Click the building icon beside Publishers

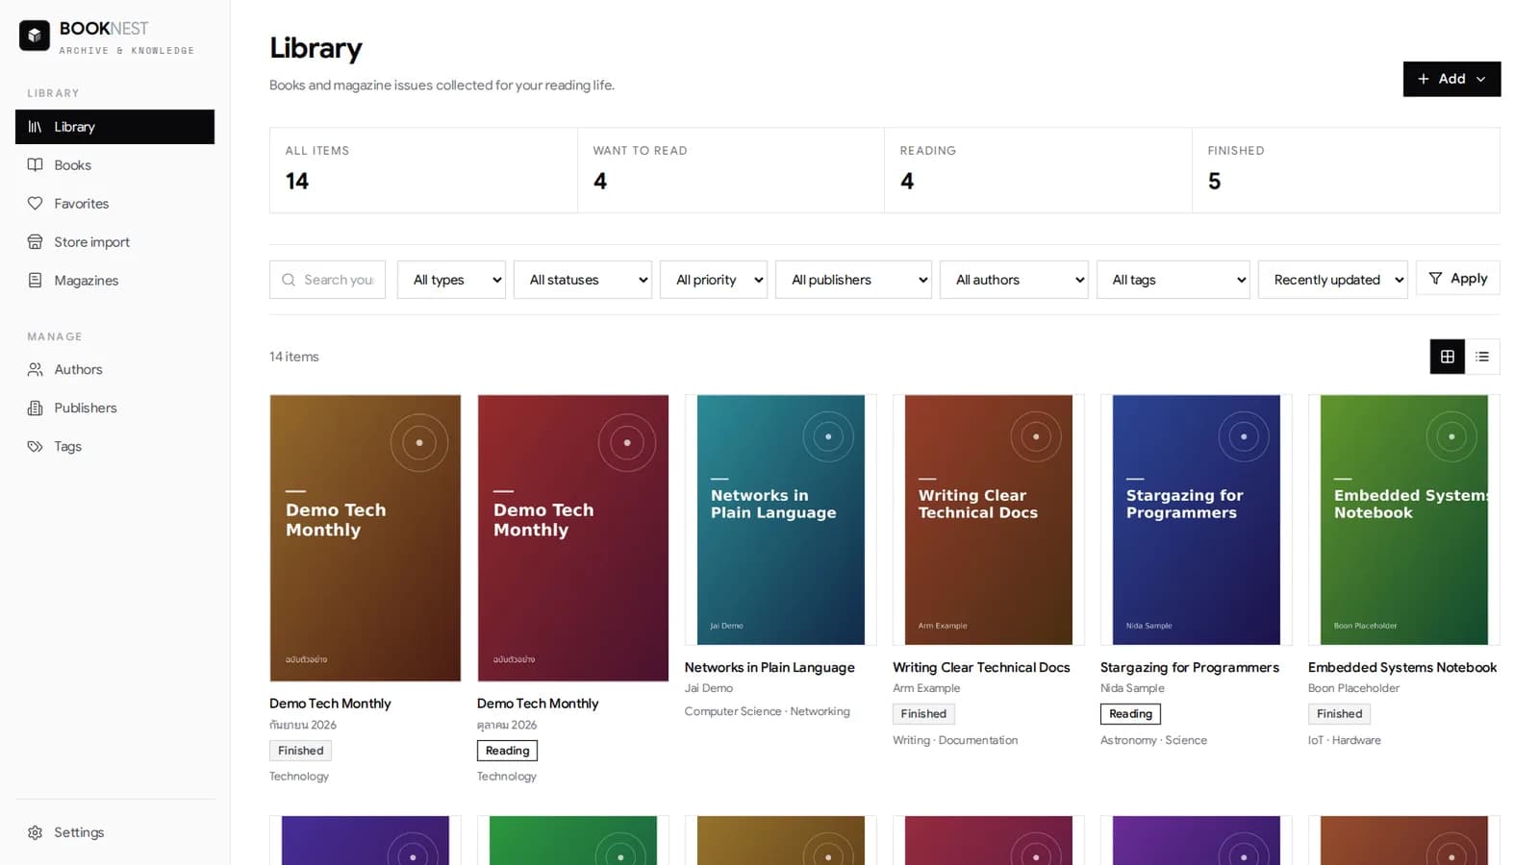point(35,408)
